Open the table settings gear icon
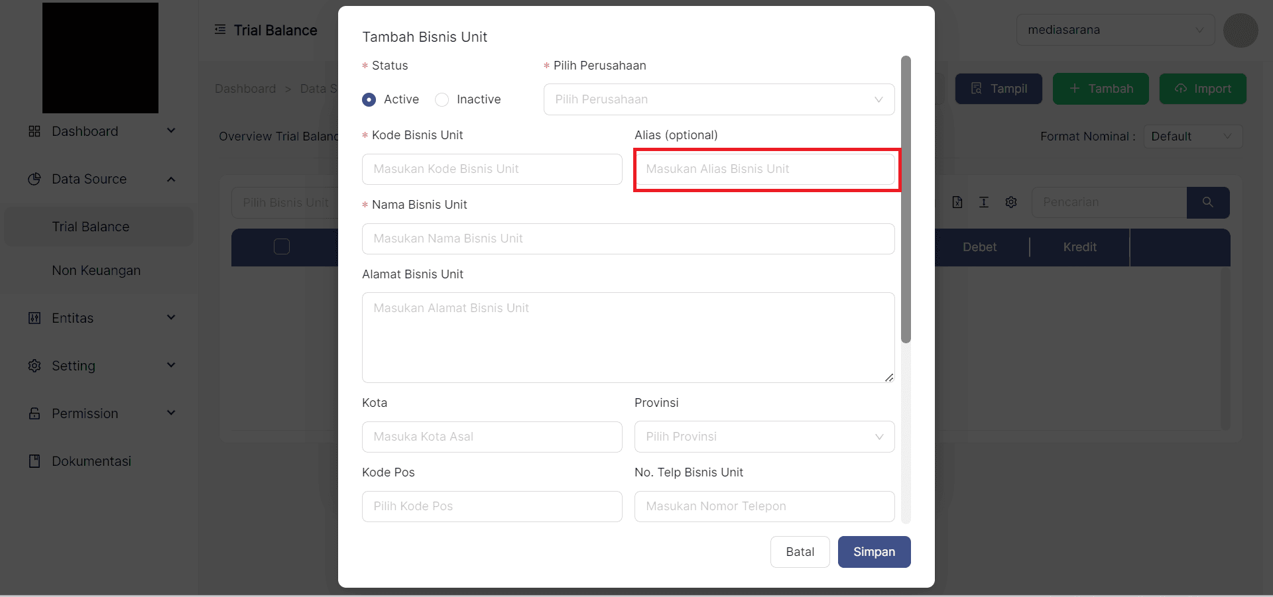Viewport: 1273px width, 597px height. 1010,202
